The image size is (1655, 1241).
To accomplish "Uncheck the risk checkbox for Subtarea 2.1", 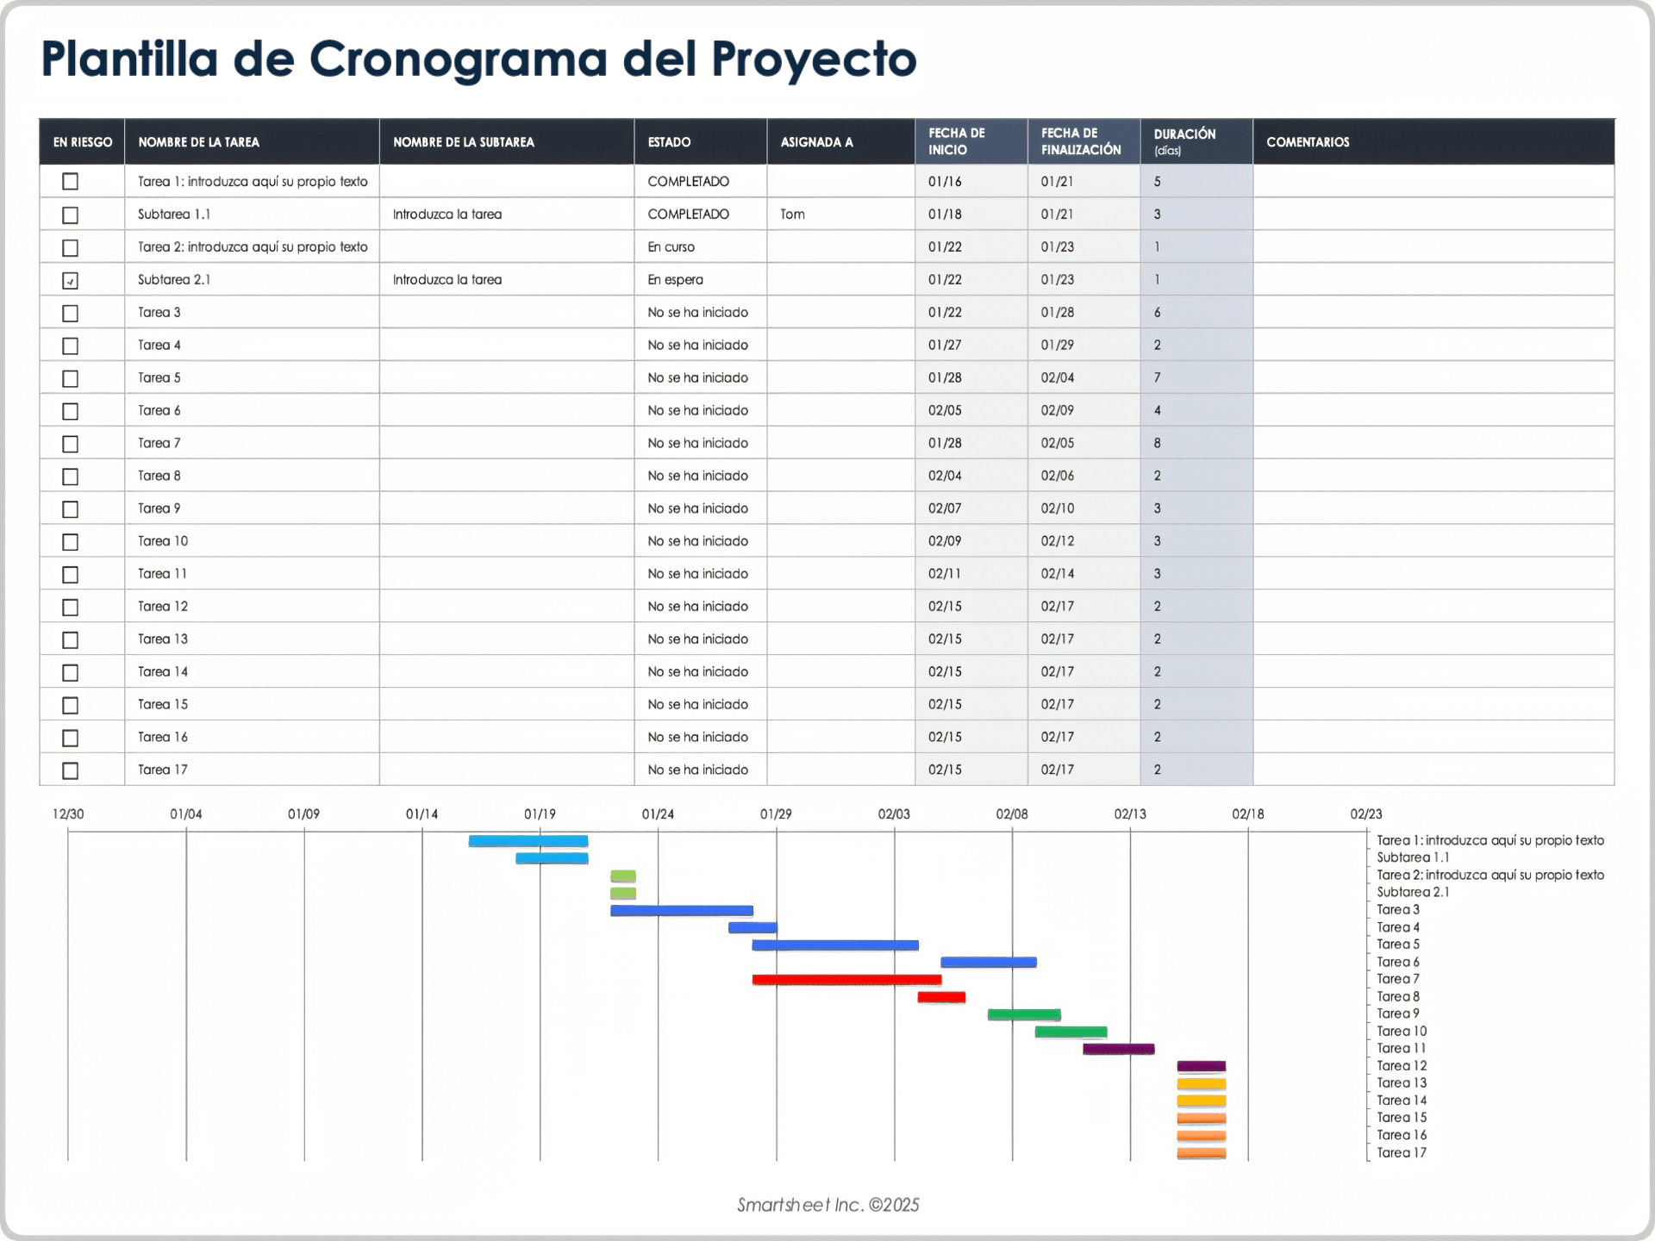I will (71, 280).
